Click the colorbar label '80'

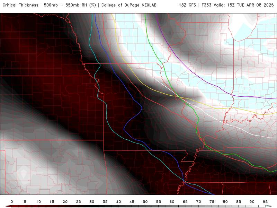225,202
